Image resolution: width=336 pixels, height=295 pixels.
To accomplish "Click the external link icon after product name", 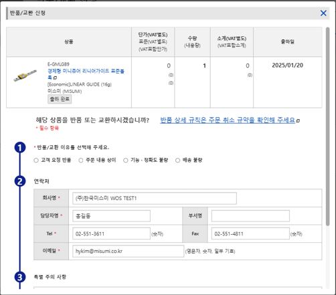I will click(x=55, y=78).
